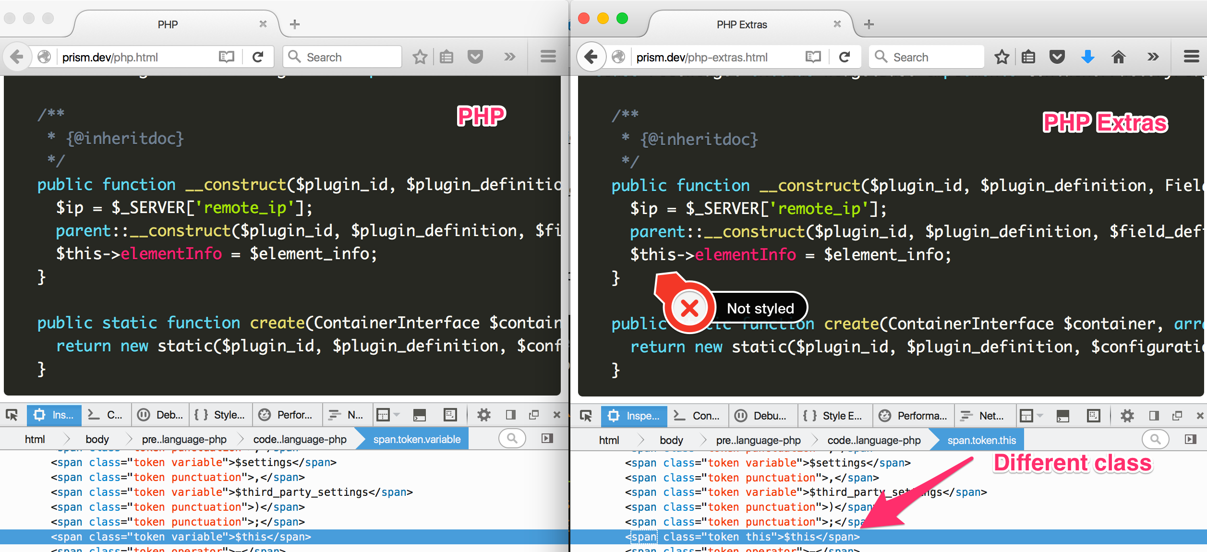Bookmark the php-extras page with the star icon
The height and width of the screenshot is (552, 1207).
1002,57
